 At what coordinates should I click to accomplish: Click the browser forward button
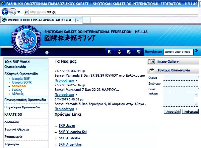point(12,12)
